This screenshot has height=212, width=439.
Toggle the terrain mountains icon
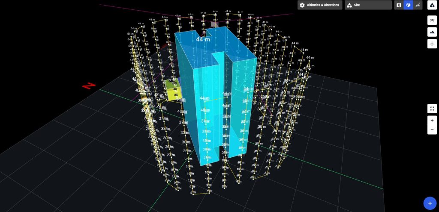[x=432, y=32]
